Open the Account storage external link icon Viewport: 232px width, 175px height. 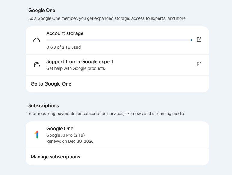coord(199,39)
